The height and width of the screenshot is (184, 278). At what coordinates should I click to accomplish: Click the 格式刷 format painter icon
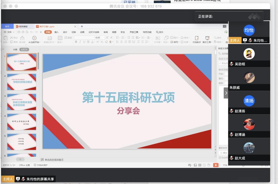tap(23, 38)
